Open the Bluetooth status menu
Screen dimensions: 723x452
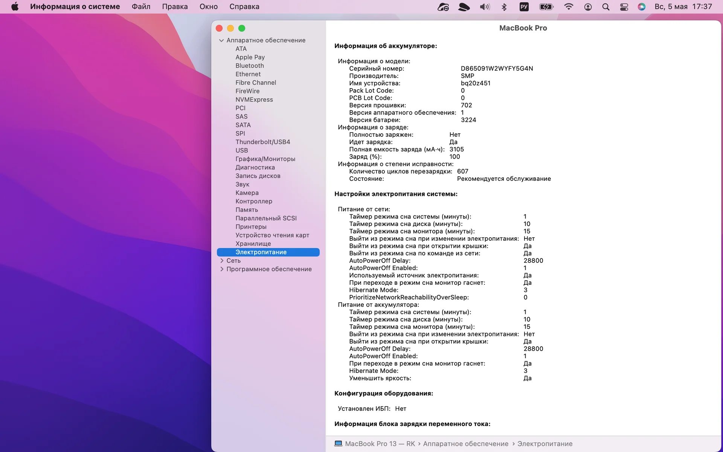[504, 7]
